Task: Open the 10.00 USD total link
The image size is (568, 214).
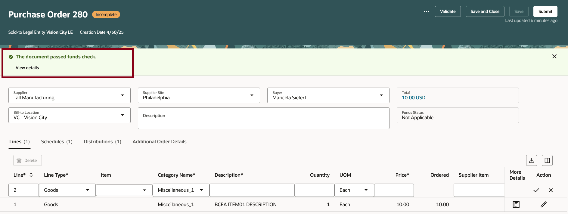Action: (x=413, y=98)
